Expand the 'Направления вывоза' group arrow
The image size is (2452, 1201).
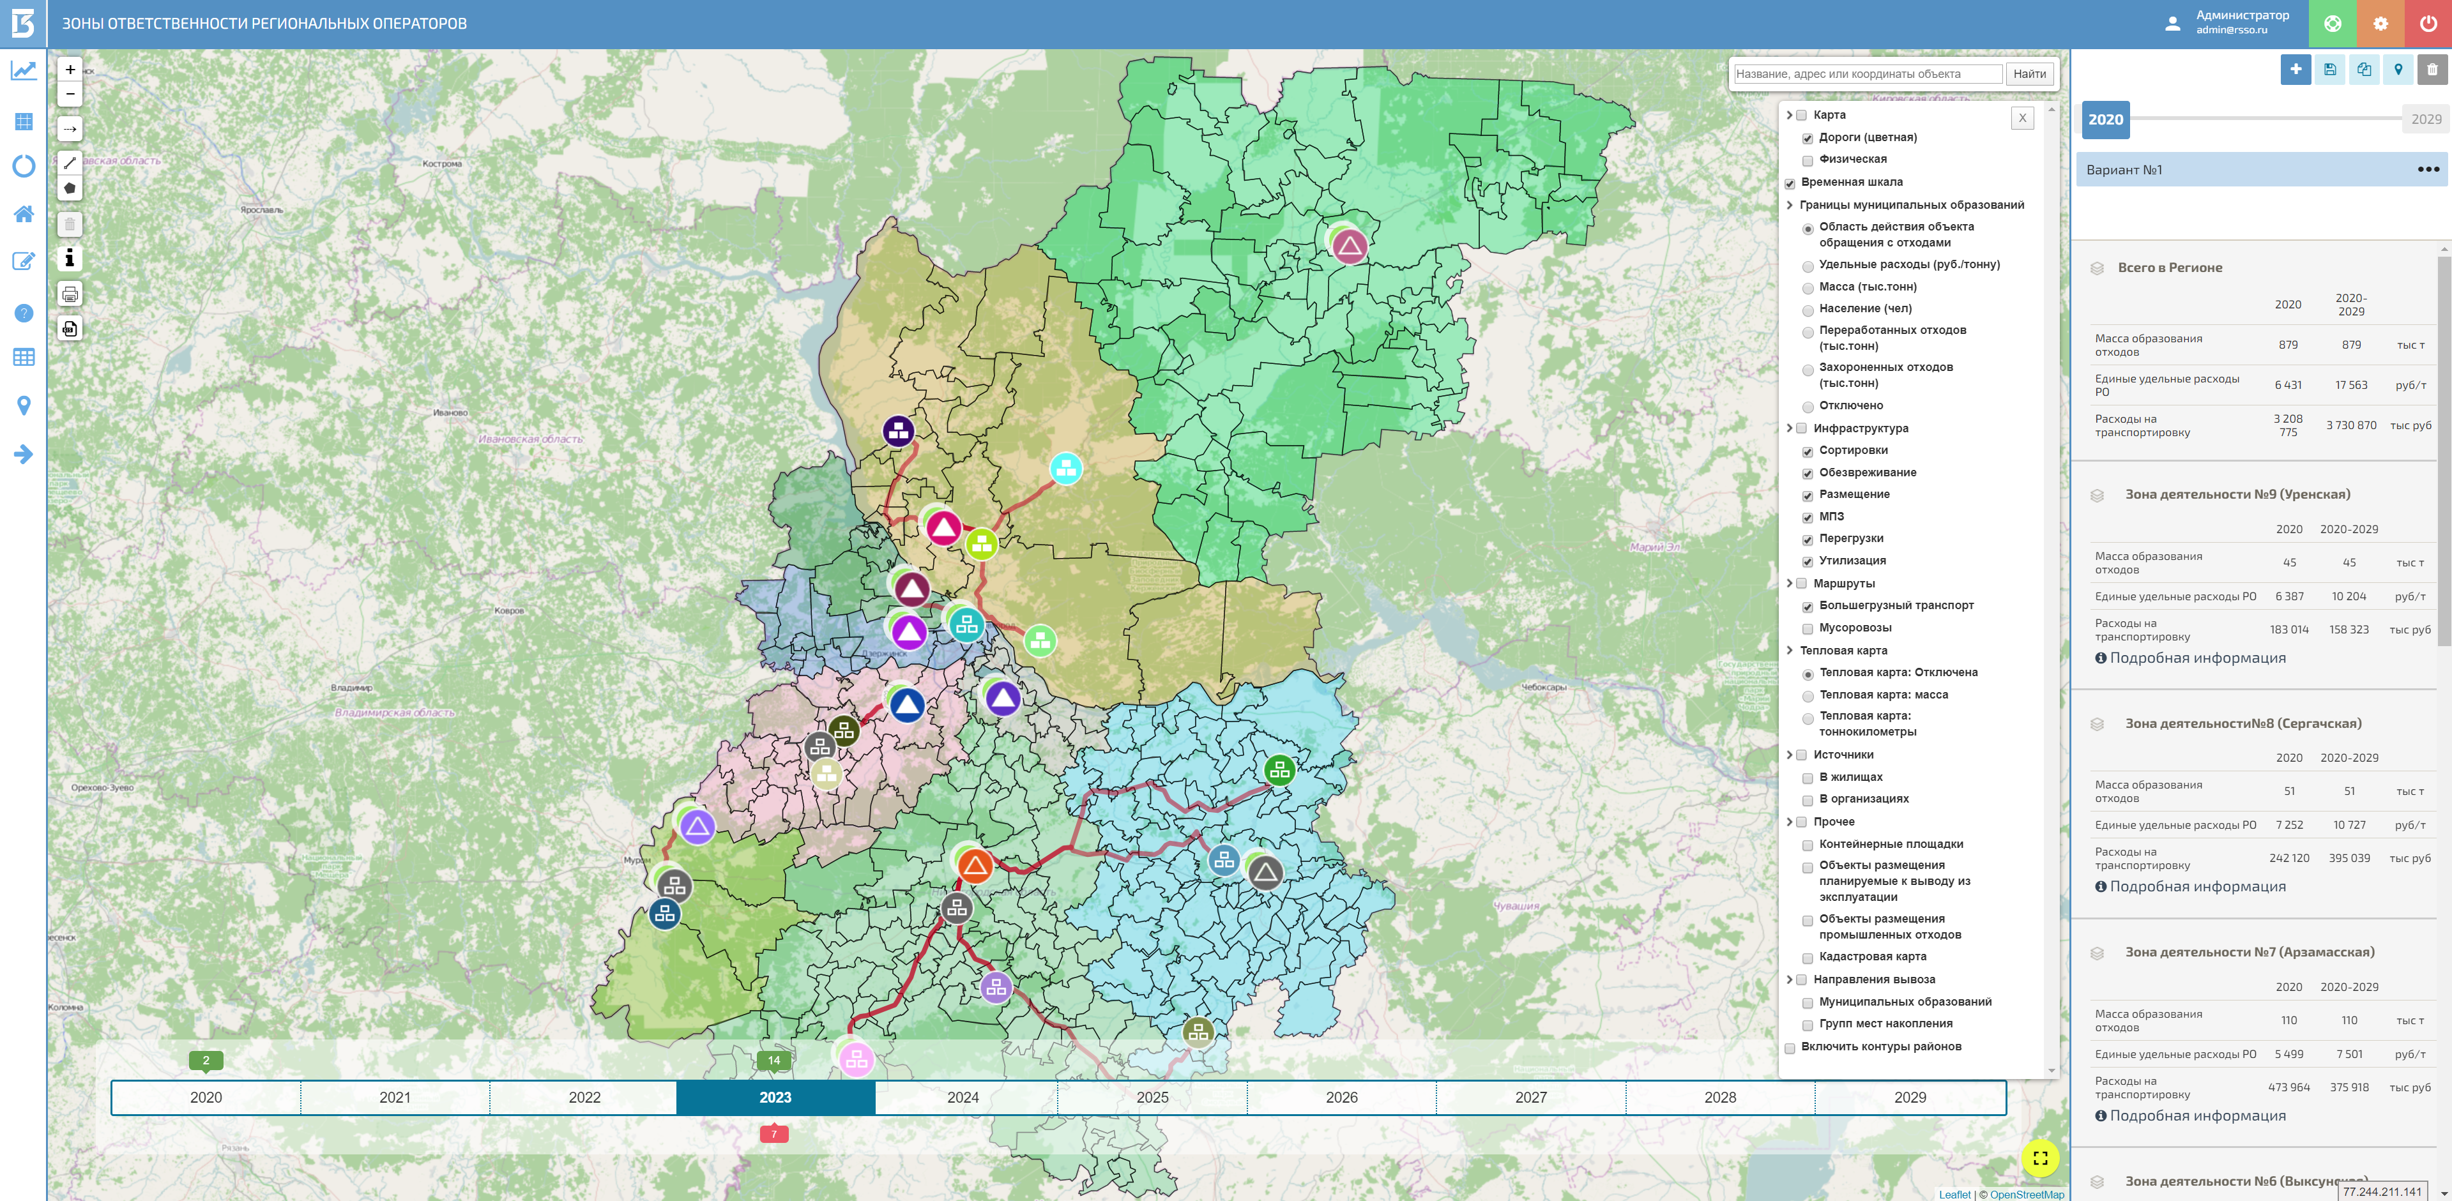click(x=1788, y=979)
